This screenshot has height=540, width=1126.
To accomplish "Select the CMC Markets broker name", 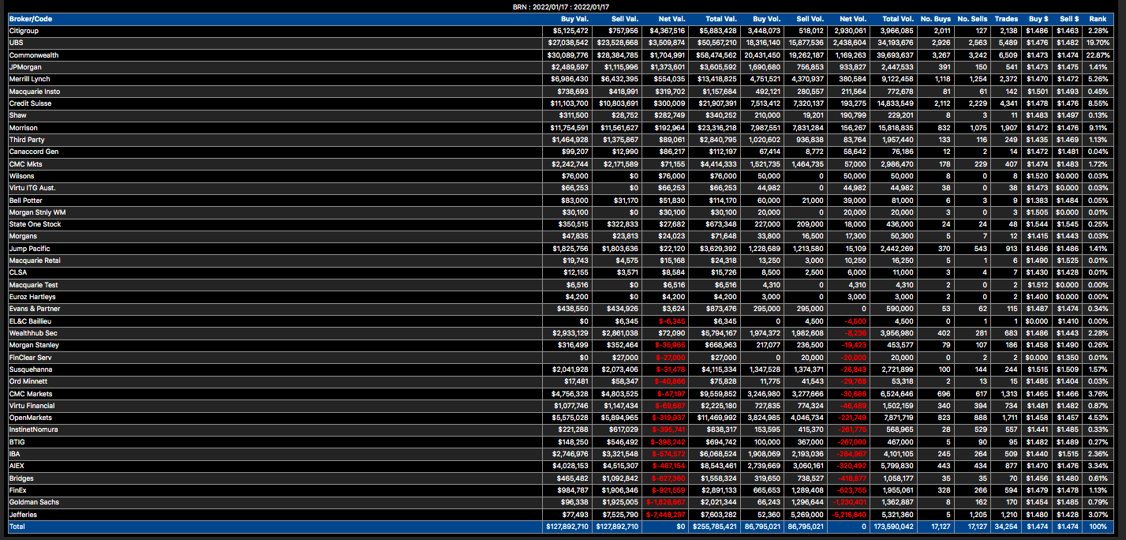I will (31, 393).
